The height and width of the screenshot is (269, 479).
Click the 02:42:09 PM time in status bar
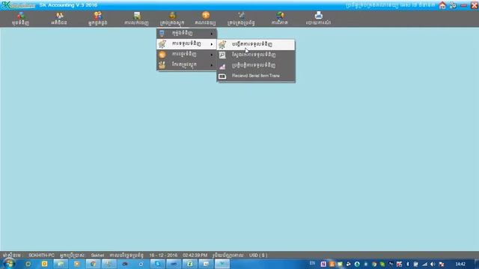195,255
